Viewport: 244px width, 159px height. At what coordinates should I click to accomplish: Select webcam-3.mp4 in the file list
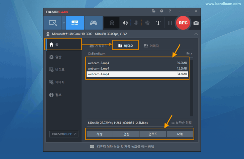[x=137, y=63]
